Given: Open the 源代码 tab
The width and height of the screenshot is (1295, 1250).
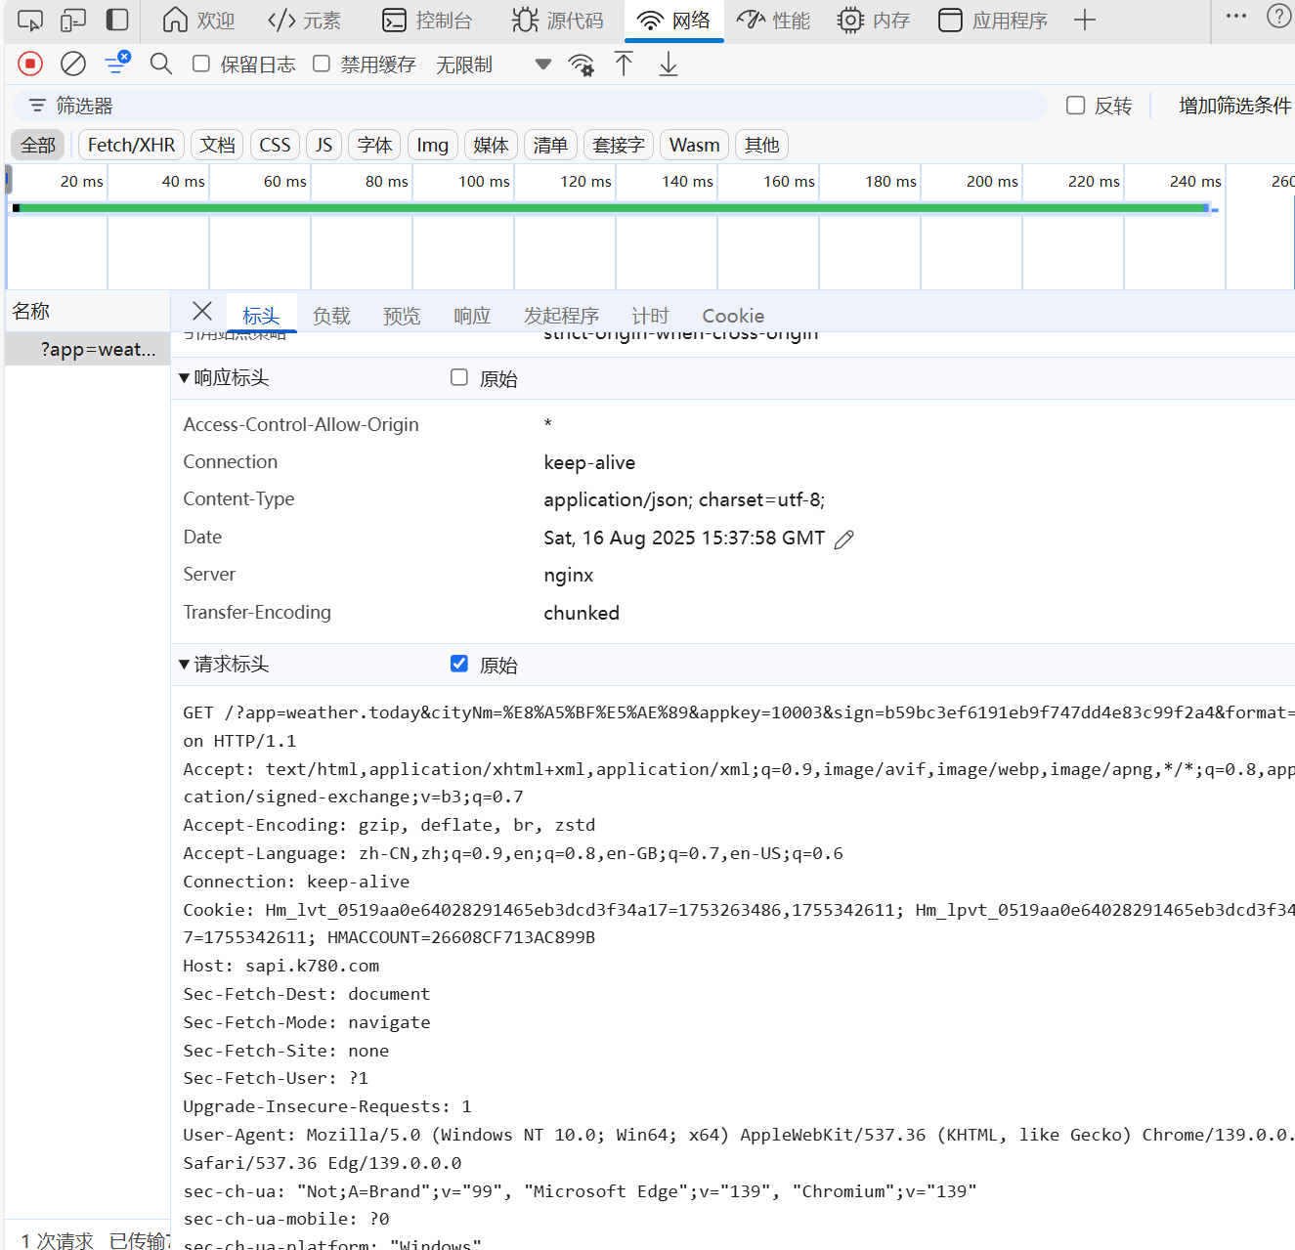Looking at the screenshot, I should [557, 21].
